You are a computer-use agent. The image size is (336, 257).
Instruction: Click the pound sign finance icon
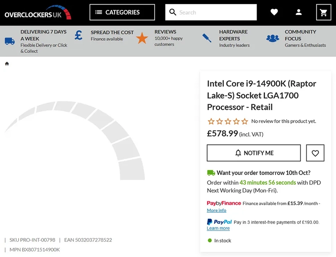pos(79,35)
